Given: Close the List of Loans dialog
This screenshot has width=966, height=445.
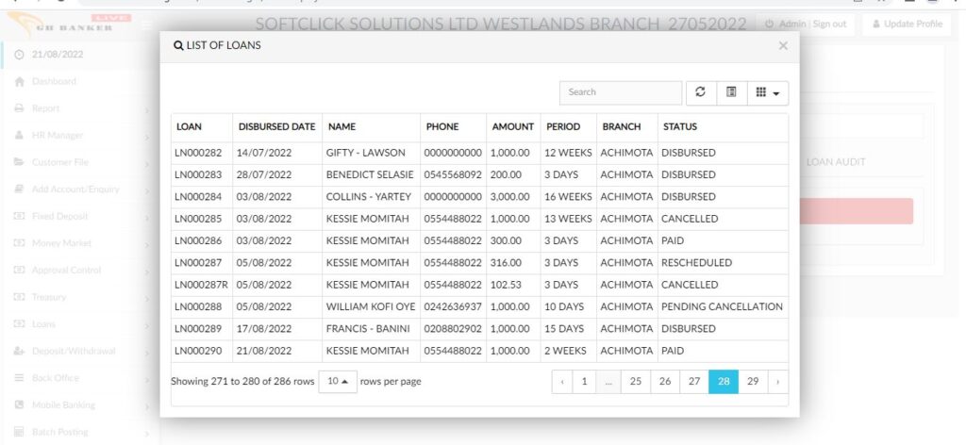Looking at the screenshot, I should pos(782,45).
